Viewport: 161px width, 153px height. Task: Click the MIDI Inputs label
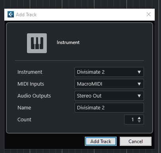tap(31, 84)
